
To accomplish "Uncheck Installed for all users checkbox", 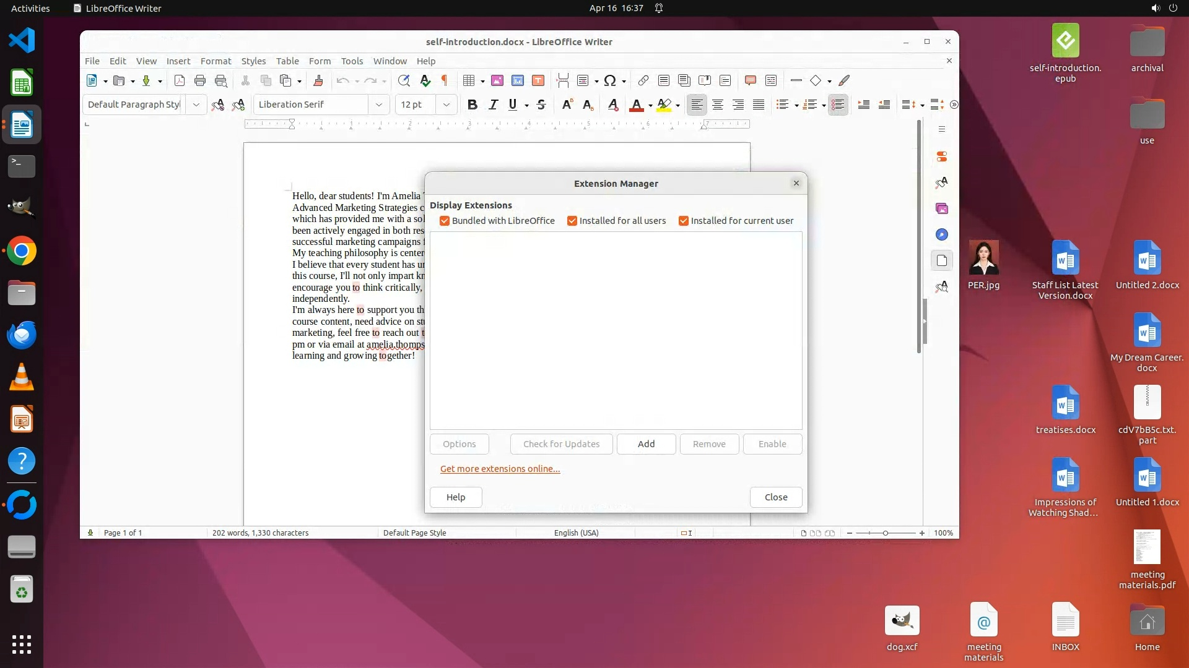I will [572, 221].
